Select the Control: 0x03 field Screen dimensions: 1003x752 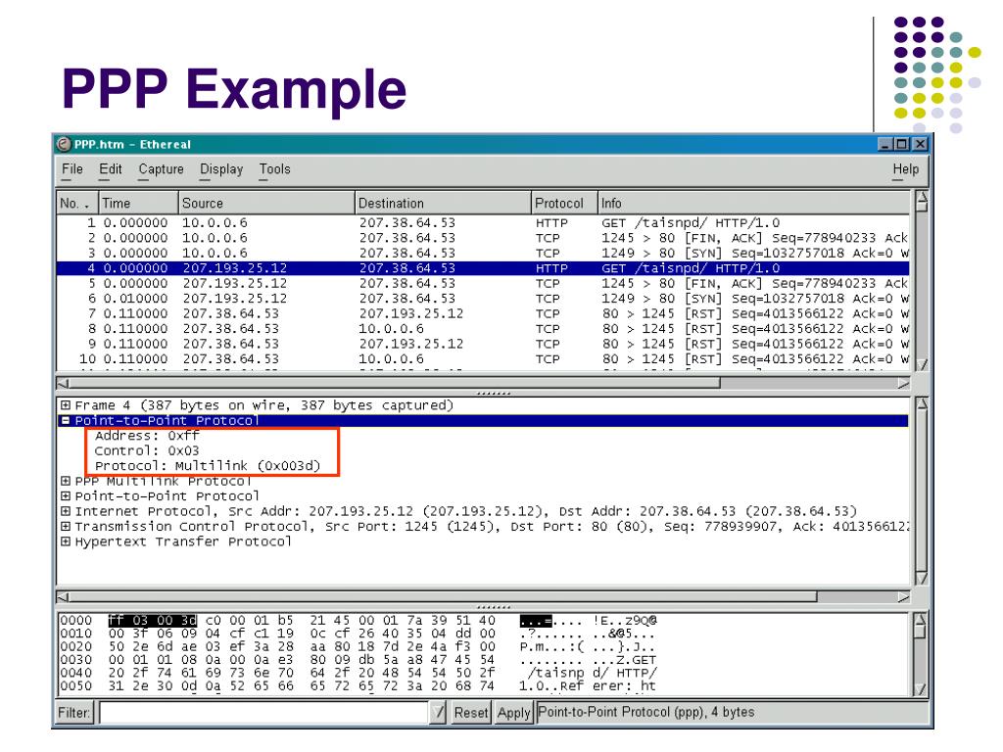click(147, 450)
